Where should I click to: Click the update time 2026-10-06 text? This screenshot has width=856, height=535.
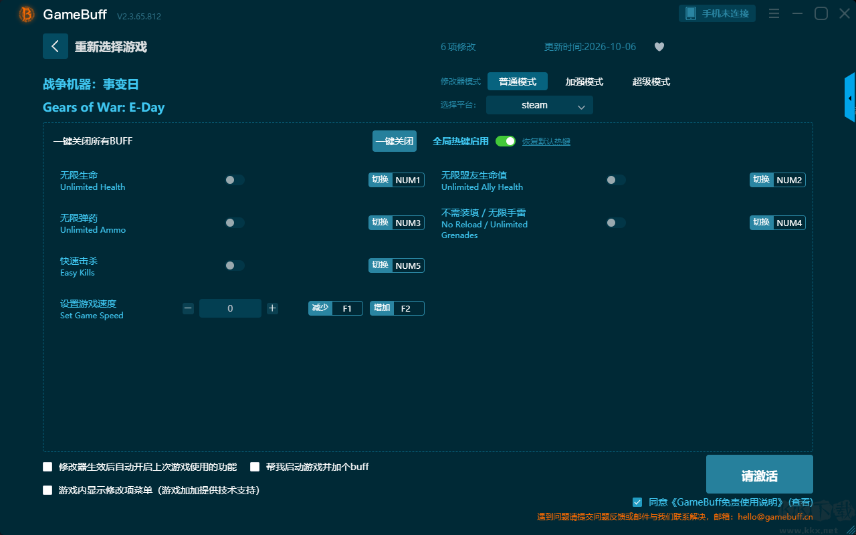pos(591,47)
